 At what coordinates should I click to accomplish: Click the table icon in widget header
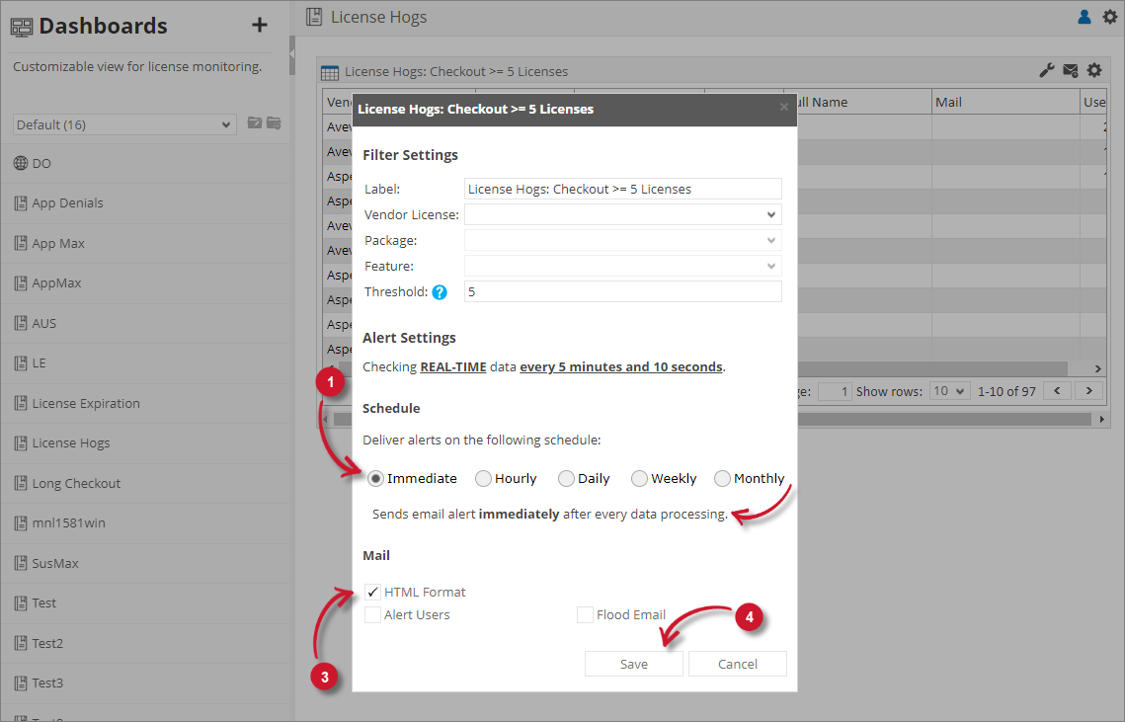[x=329, y=72]
